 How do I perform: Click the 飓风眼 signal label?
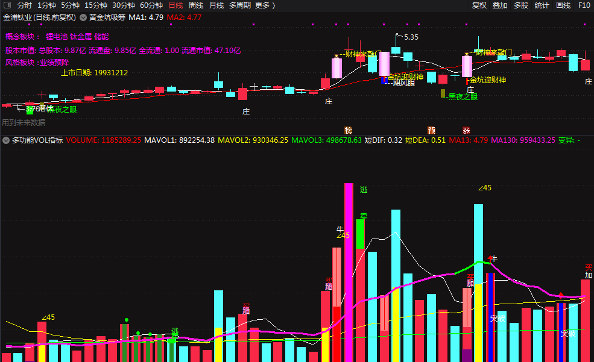click(x=404, y=83)
